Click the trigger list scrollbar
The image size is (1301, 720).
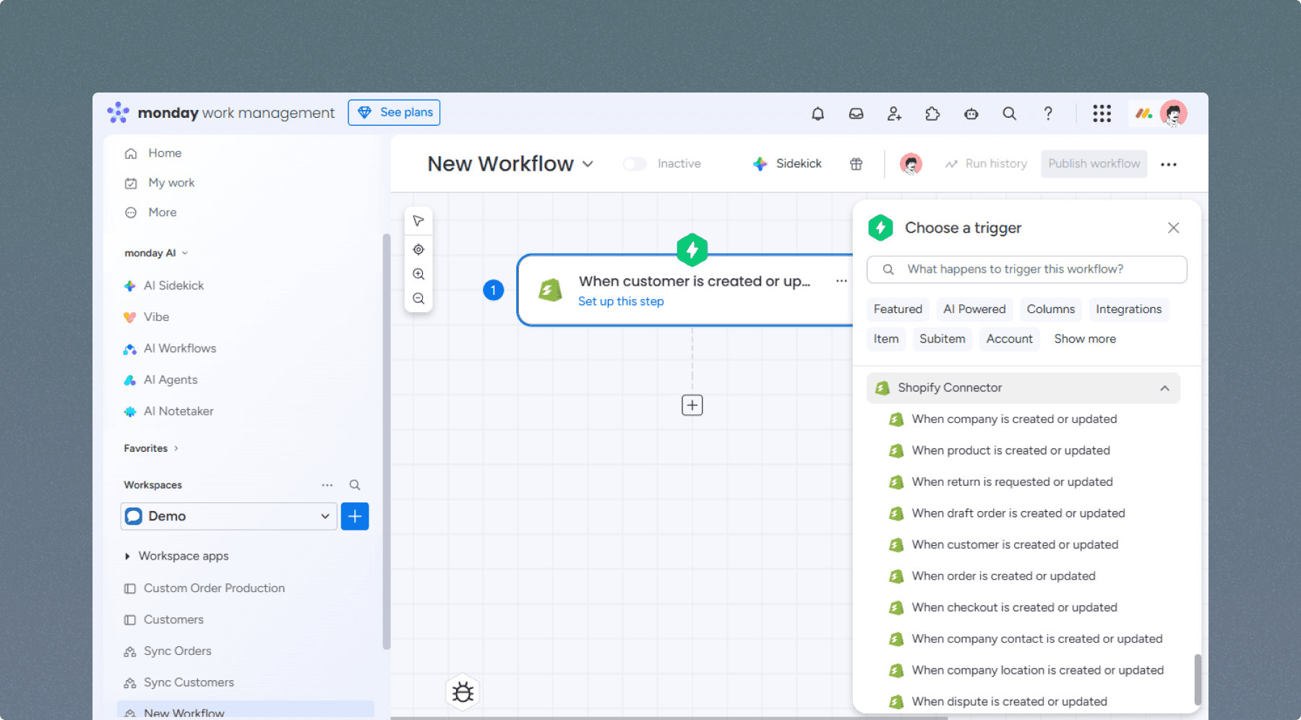pos(1197,680)
